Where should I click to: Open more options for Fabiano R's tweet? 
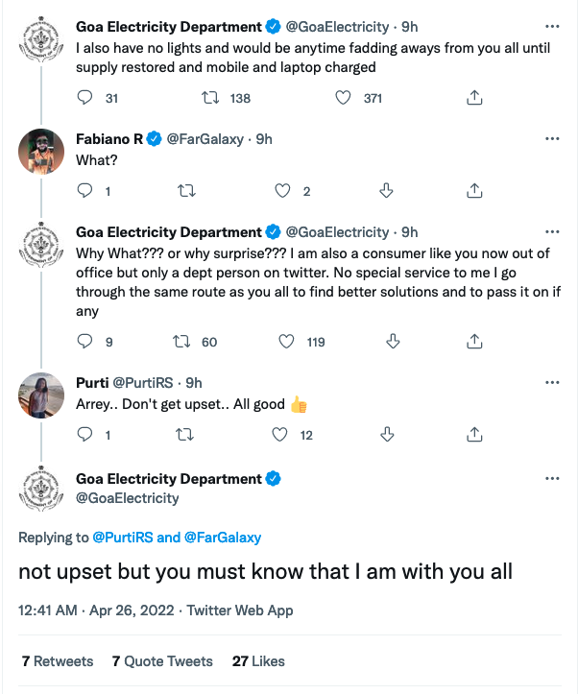click(x=552, y=138)
